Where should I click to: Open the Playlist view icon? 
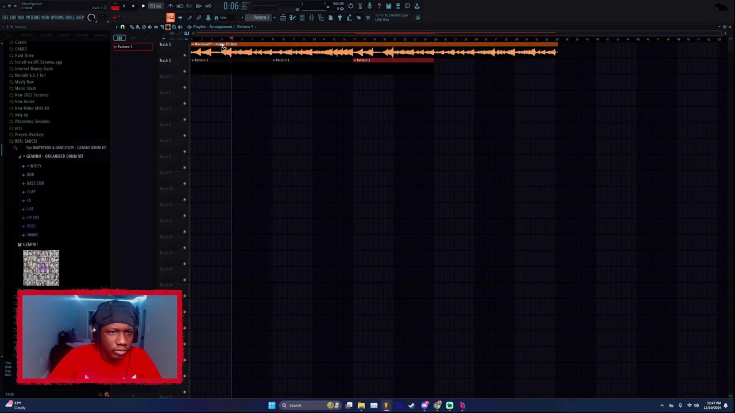pyautogui.click(x=283, y=18)
